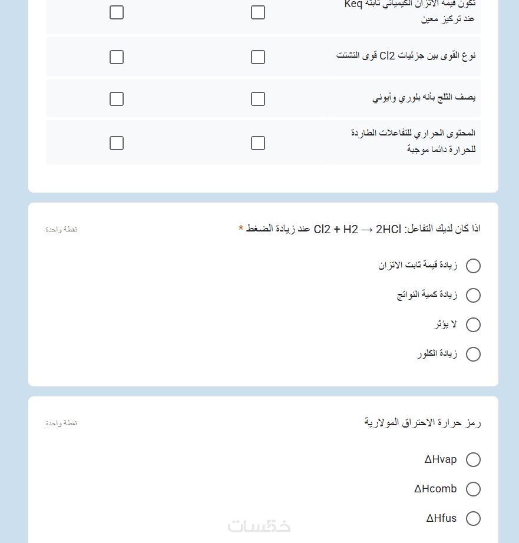Select the ΔHvap radio button
519x543 pixels.
(473, 460)
